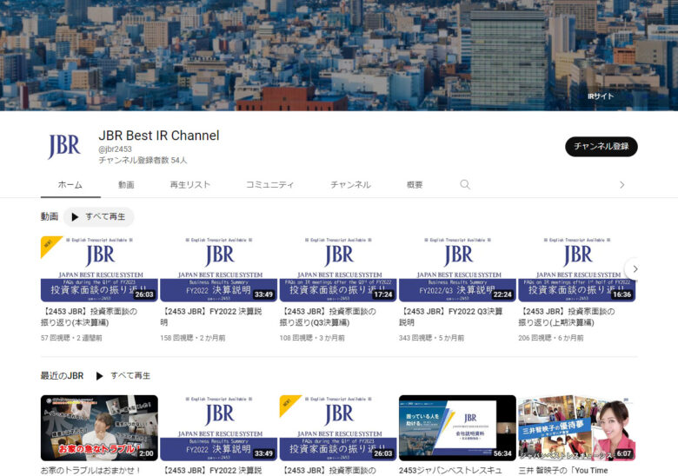Play all in the 最近のJBR section
678x476 pixels.
coord(123,376)
